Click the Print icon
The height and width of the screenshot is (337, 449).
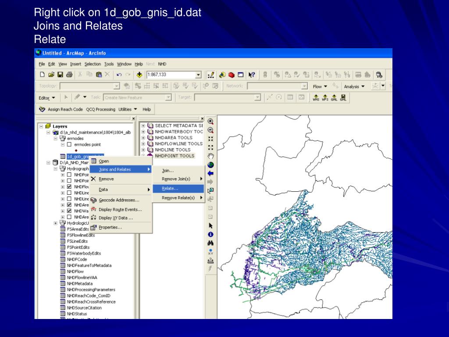(x=69, y=75)
